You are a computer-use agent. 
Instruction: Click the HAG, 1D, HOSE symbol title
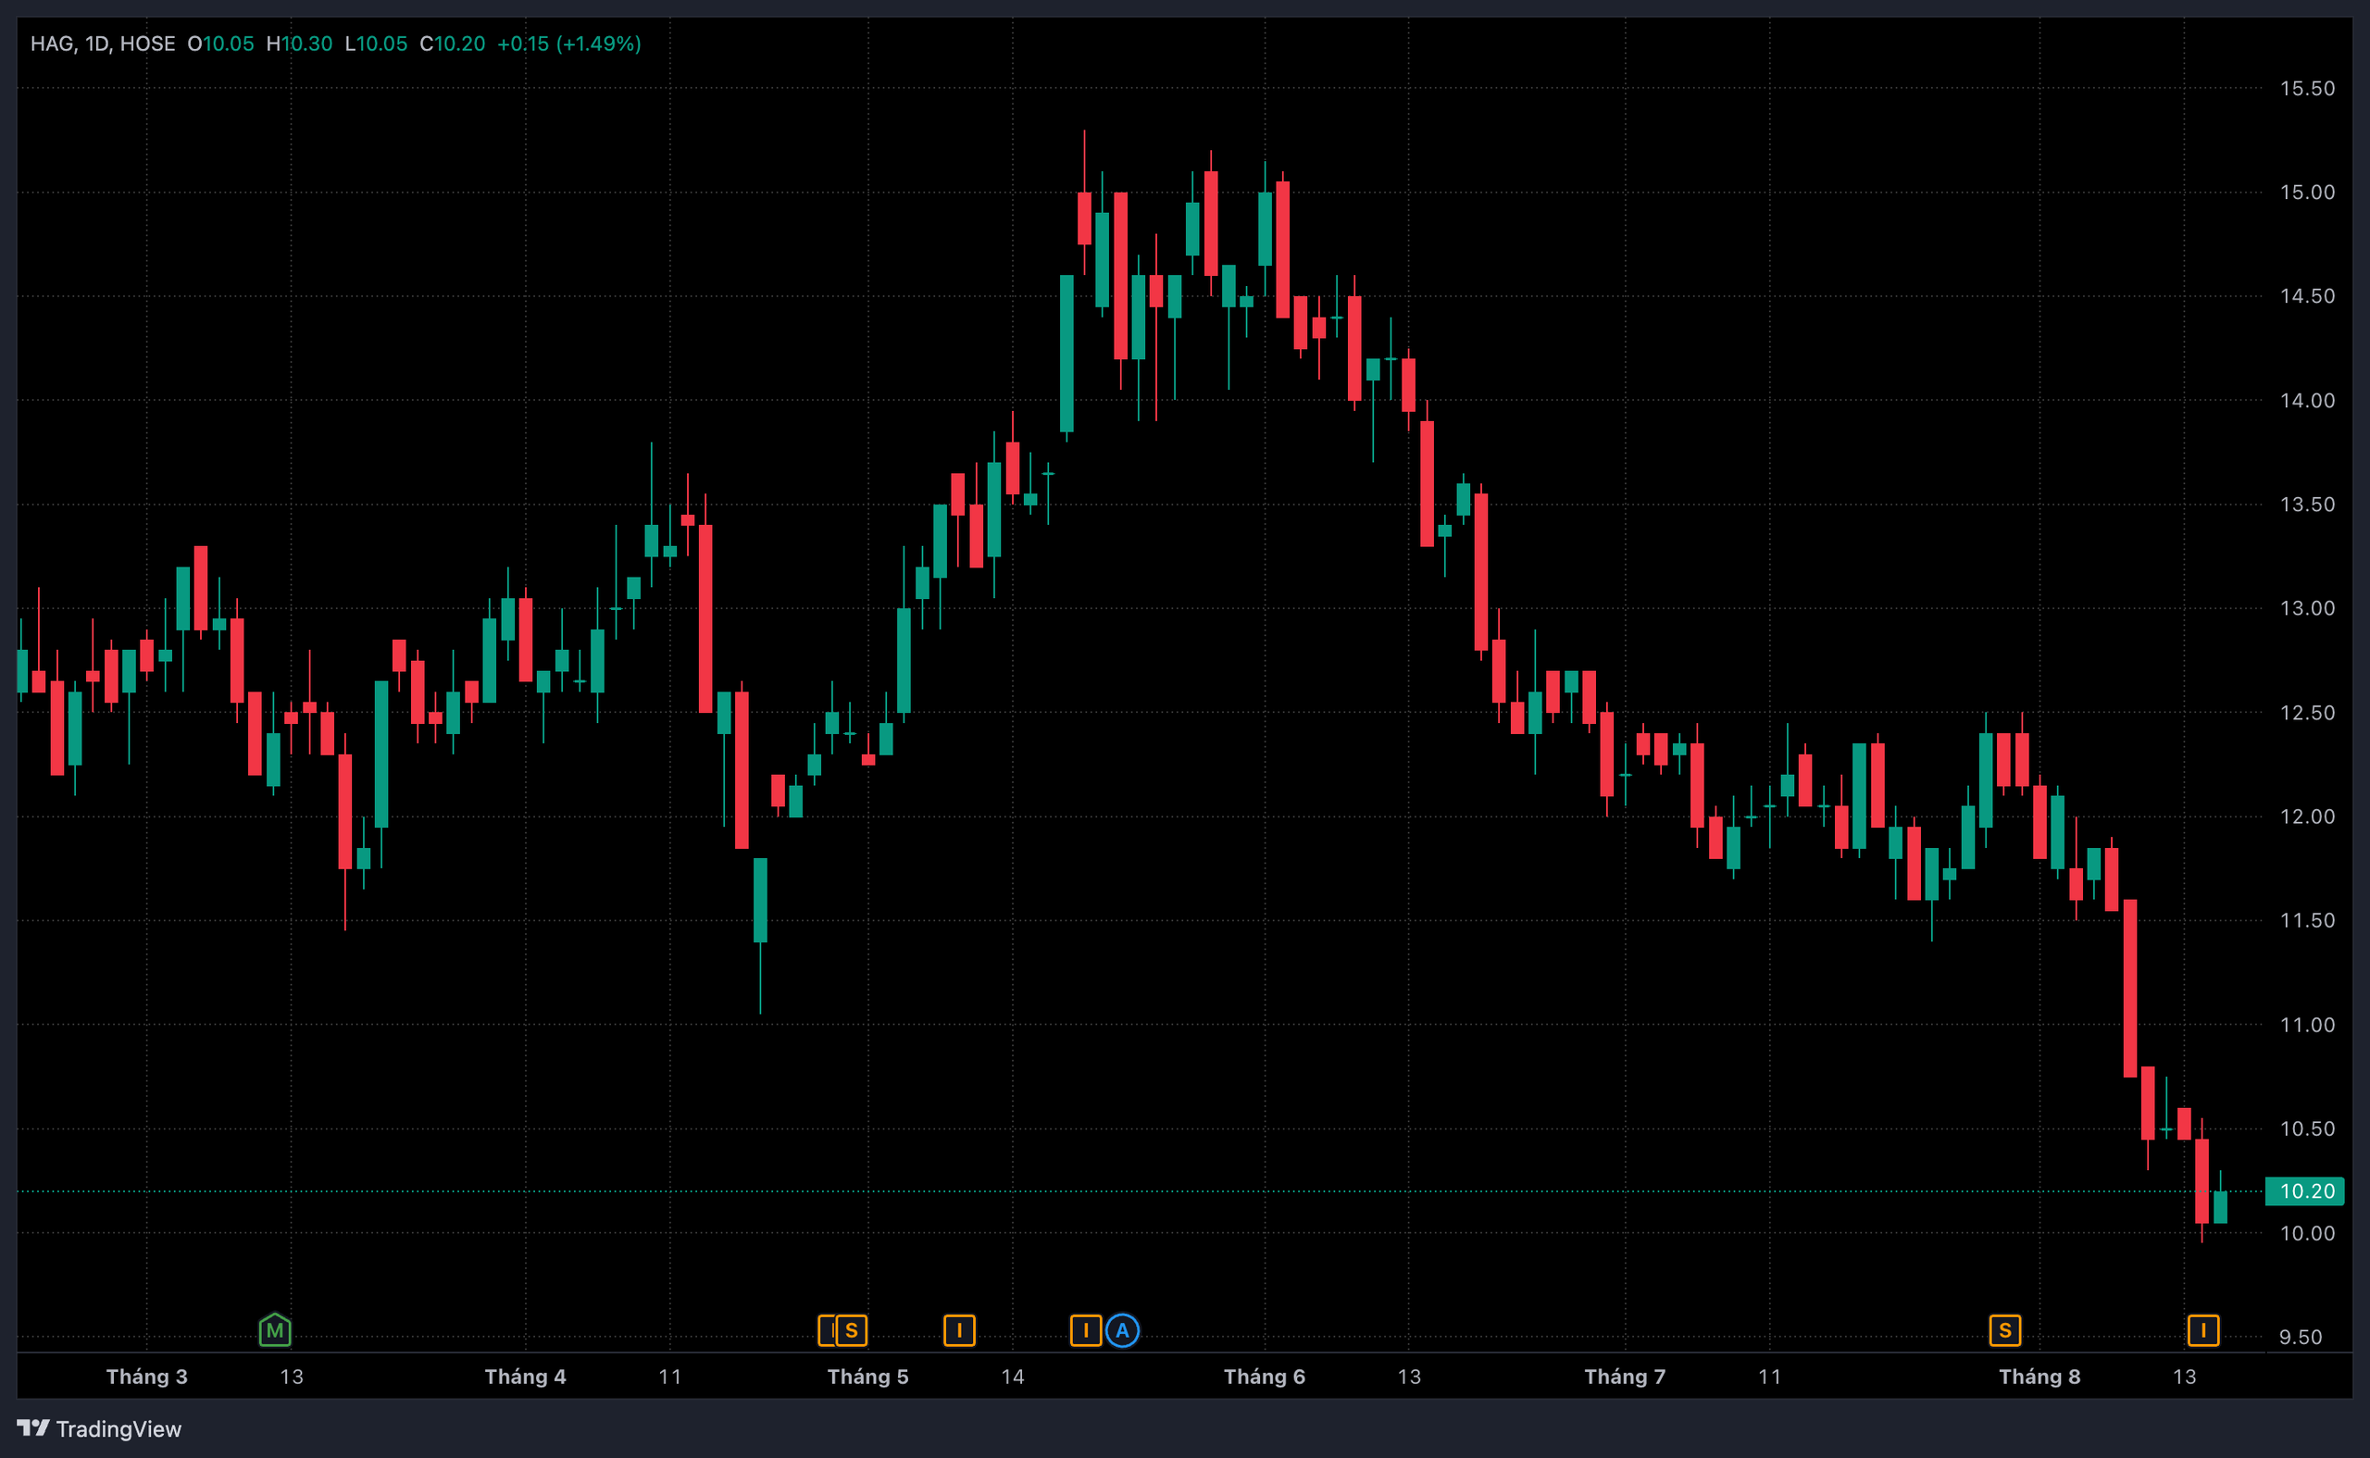tap(103, 44)
